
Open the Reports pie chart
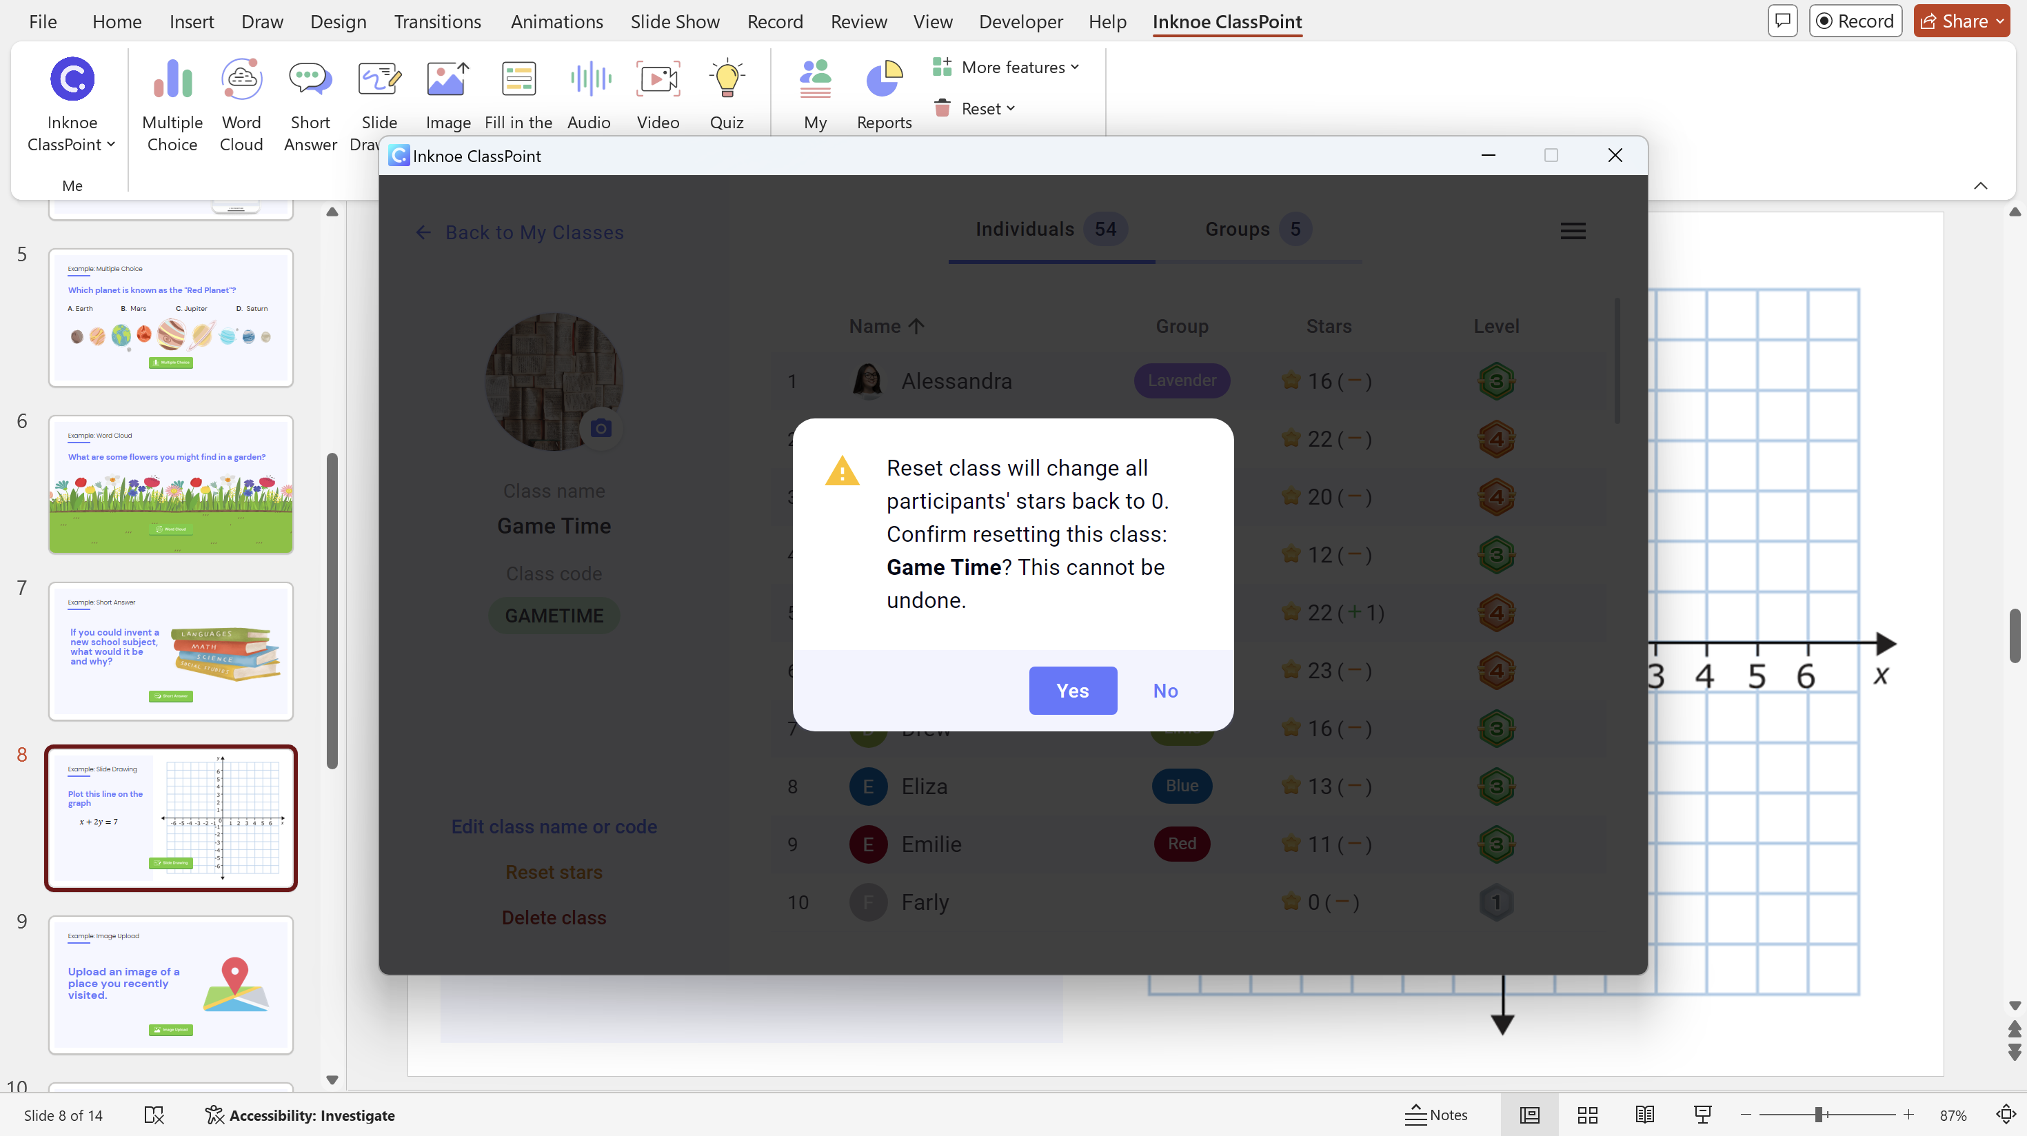coord(884,94)
